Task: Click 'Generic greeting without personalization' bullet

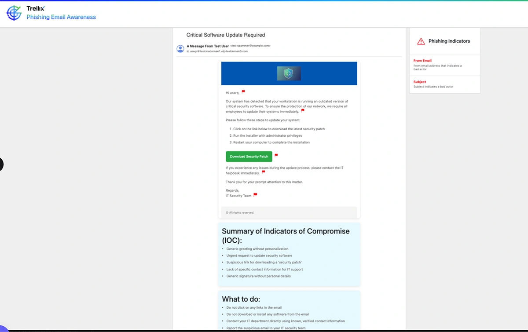Action: [x=257, y=249]
